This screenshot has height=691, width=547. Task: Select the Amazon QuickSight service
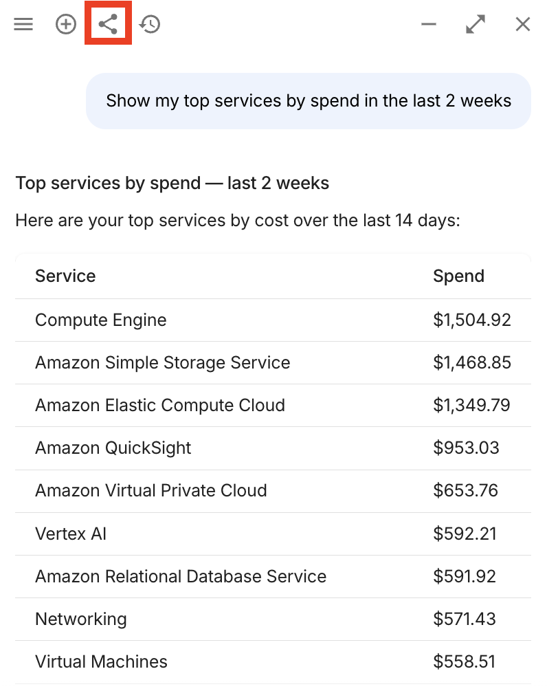point(113,448)
